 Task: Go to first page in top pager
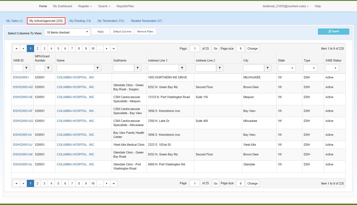[x=16, y=48]
